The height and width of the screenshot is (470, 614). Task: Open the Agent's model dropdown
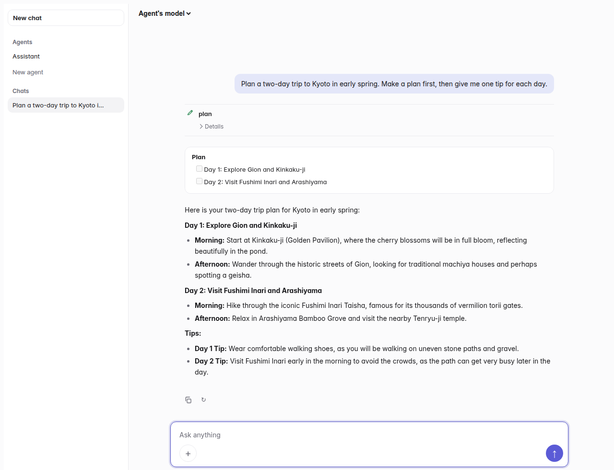(165, 13)
